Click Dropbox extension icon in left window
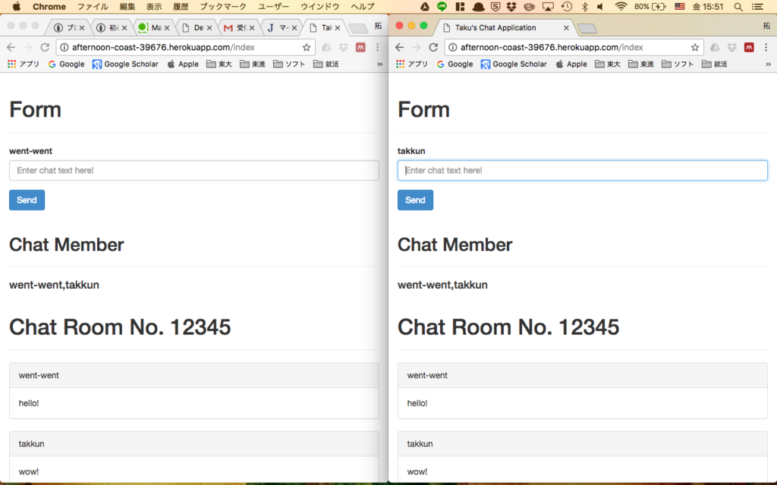777x485 pixels. click(344, 47)
